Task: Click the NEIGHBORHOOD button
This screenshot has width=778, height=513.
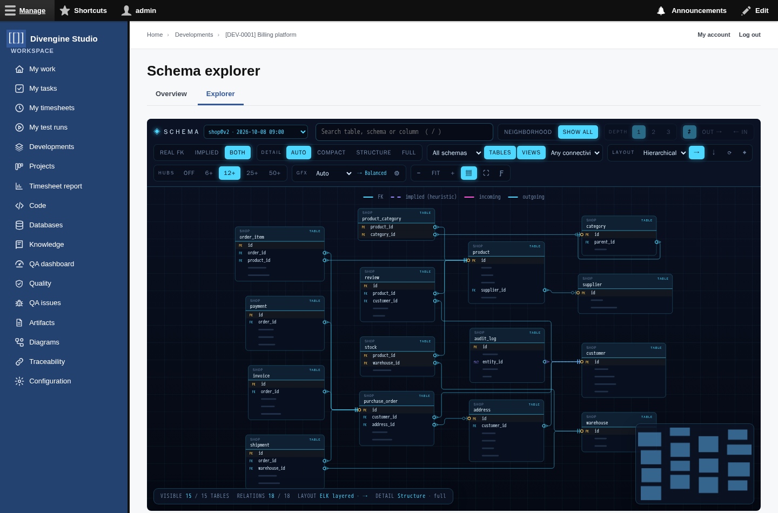Action: [528, 132]
